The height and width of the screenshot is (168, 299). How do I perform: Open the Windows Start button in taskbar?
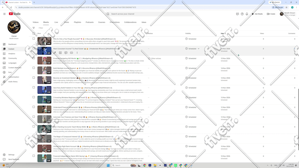[108, 165]
